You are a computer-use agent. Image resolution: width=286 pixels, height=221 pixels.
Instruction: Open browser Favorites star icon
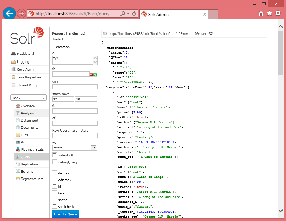(x=270, y=13)
